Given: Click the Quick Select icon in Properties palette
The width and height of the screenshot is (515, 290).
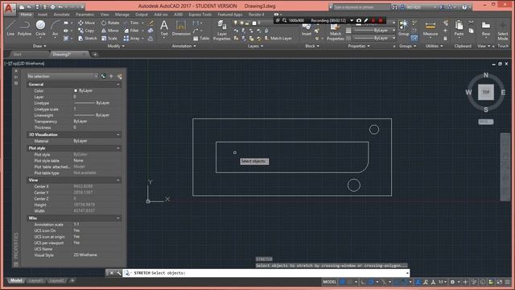Looking at the screenshot, I should point(119,77).
